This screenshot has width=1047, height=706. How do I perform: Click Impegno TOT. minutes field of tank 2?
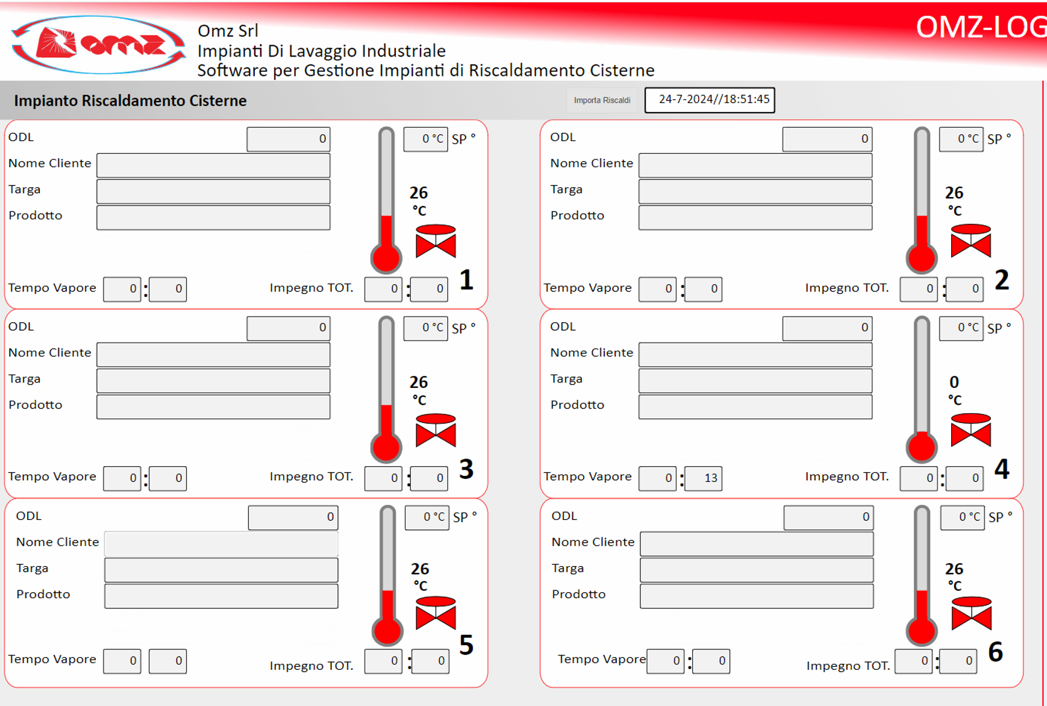point(964,289)
